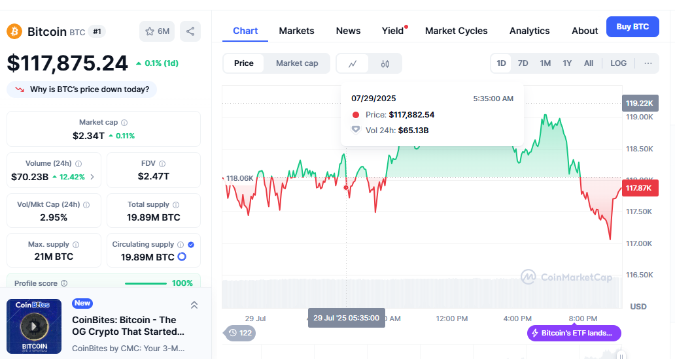Open the 122 history events badge
Viewport: 675px width, 359px height.
pos(240,333)
